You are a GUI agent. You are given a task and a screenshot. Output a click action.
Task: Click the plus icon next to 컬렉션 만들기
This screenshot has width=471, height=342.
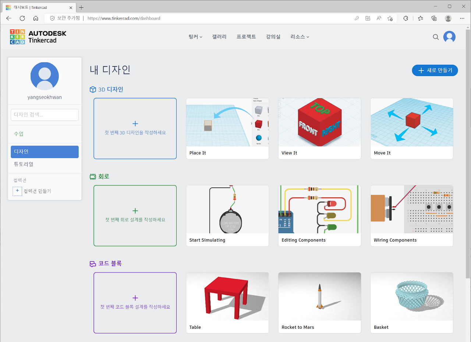coord(17,191)
